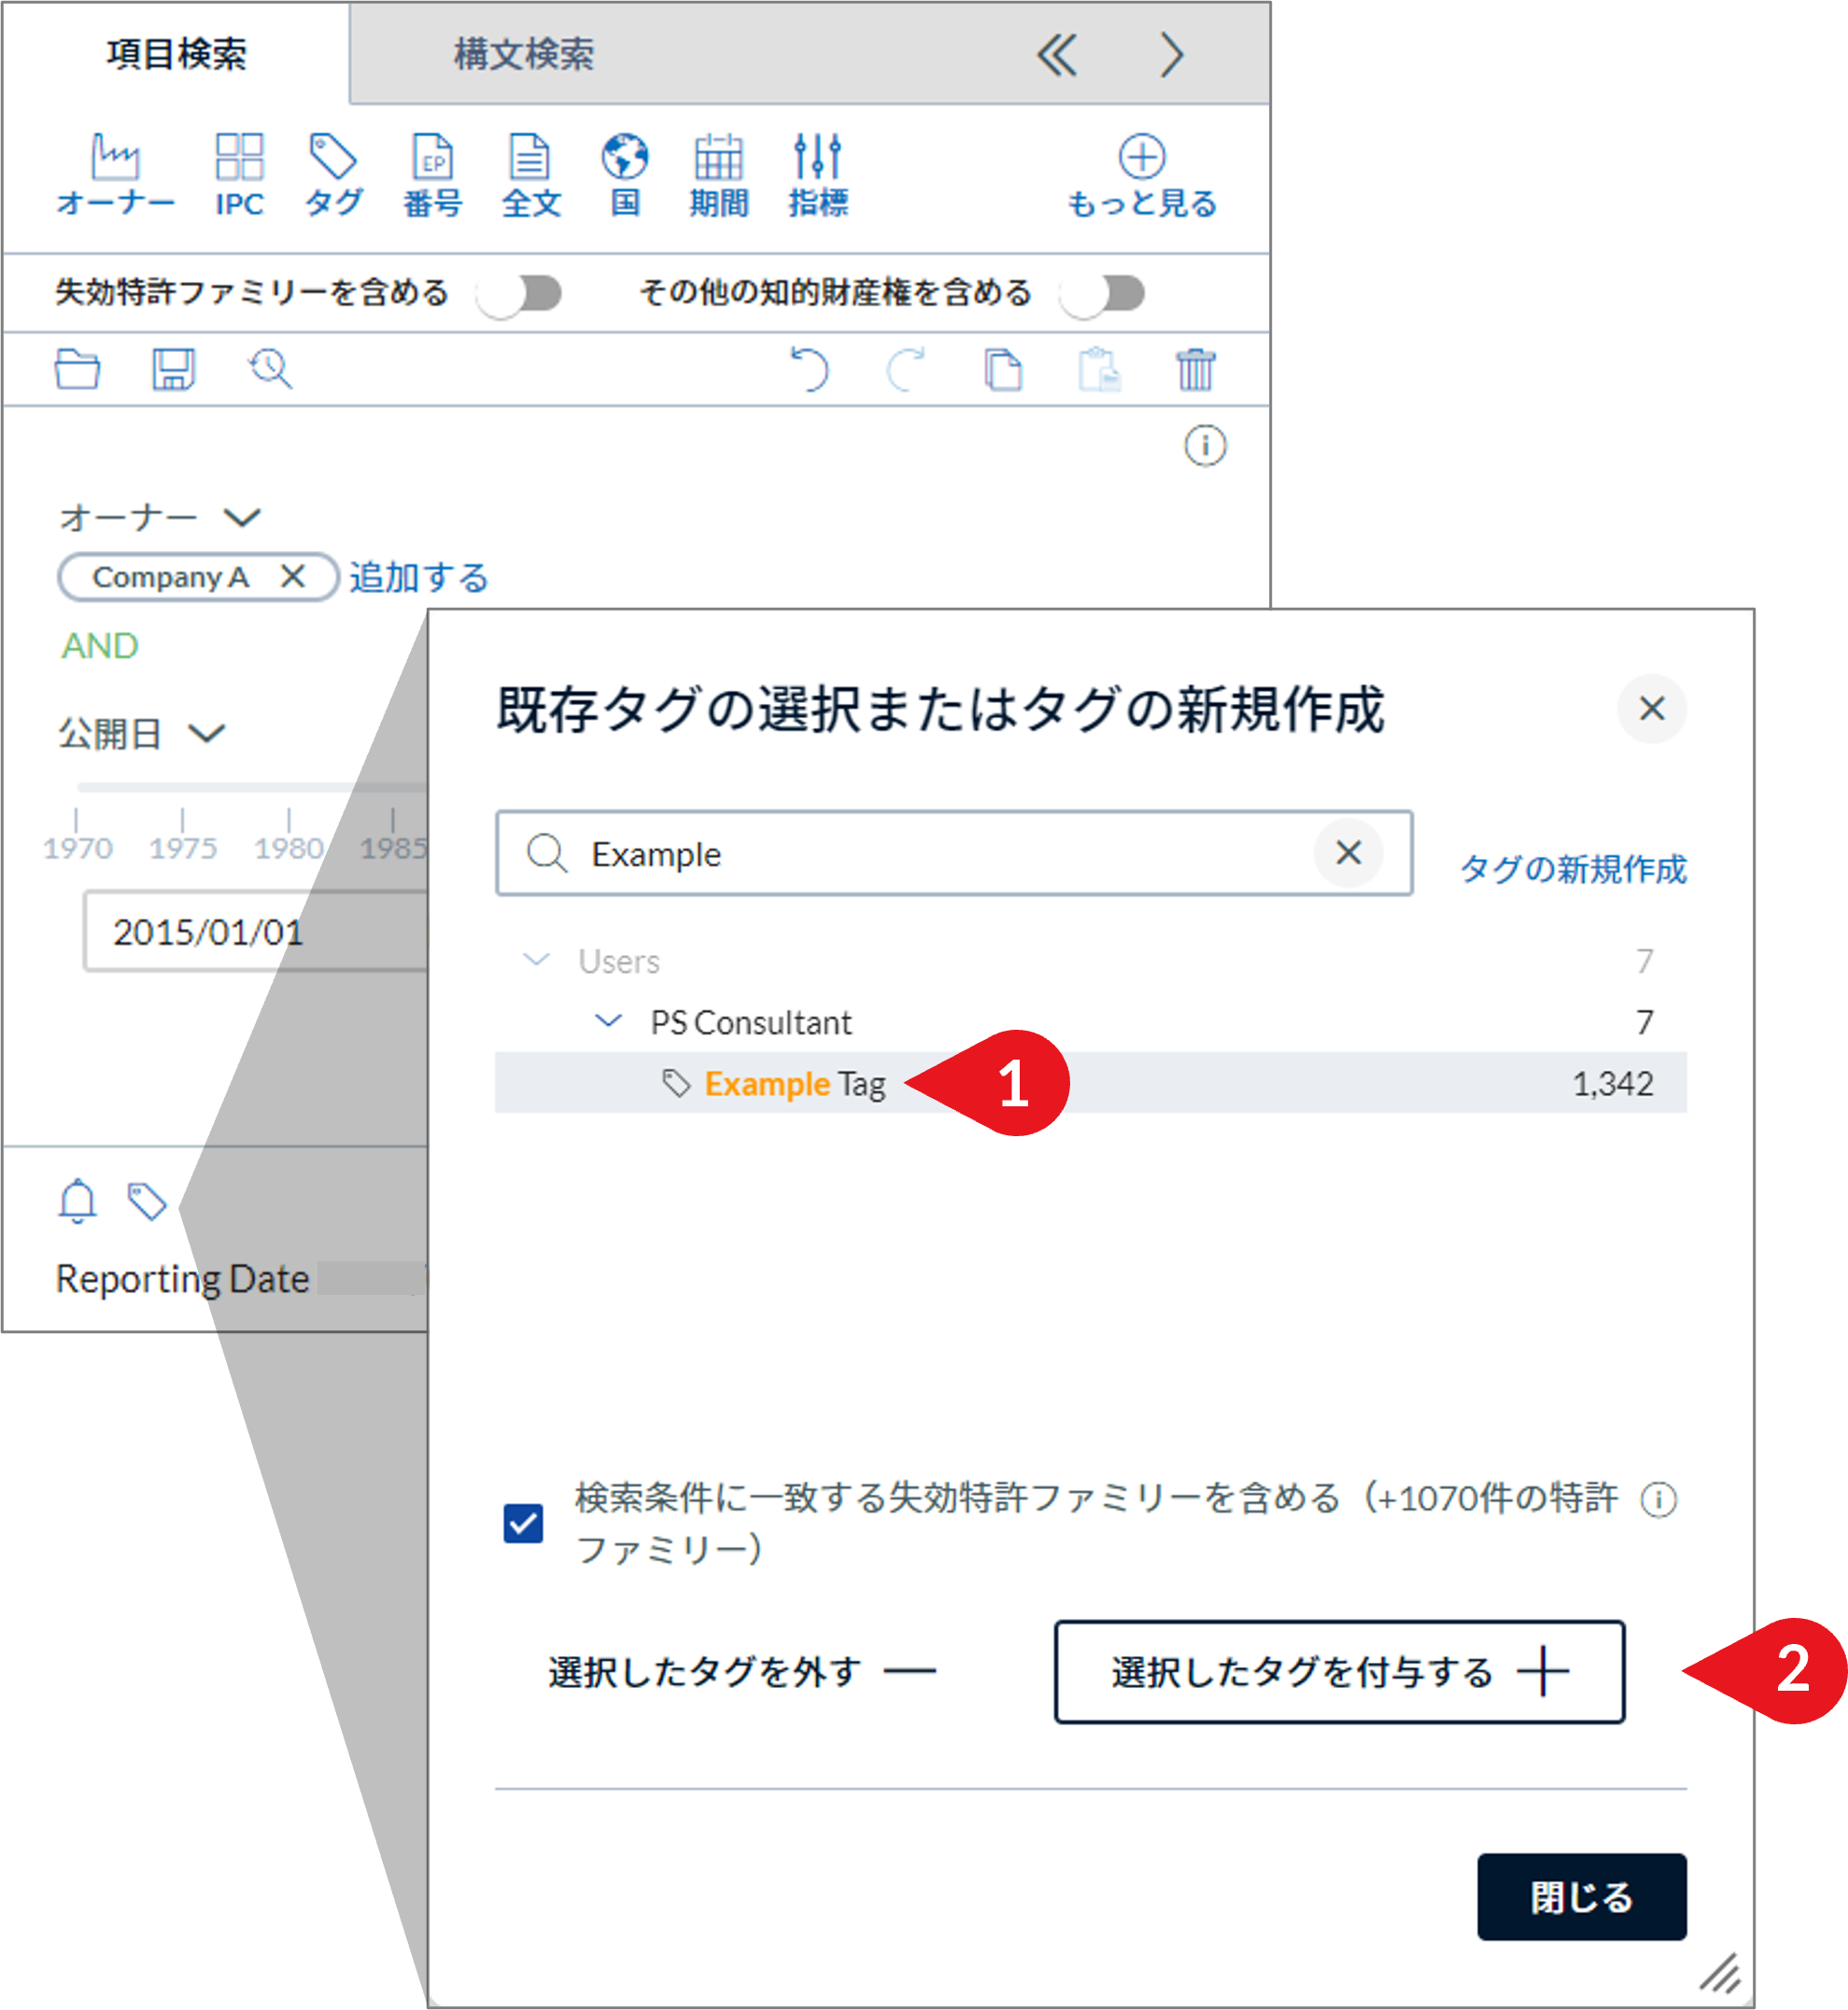Screen dimensions: 1848x2010
Task: Delete the query with trash icon
Action: pos(1195,370)
